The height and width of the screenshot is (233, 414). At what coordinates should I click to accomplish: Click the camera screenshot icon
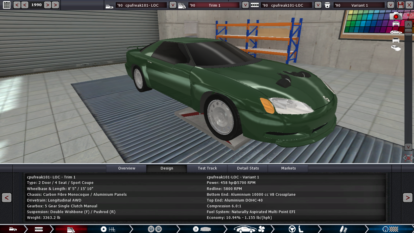[x=396, y=16]
